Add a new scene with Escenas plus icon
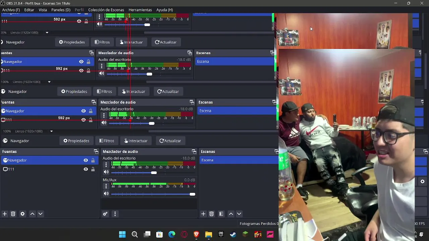429x241 pixels. coord(203,214)
